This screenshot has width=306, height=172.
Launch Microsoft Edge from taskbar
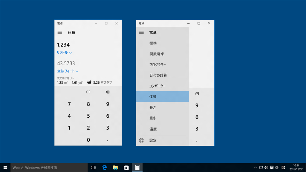105,168
